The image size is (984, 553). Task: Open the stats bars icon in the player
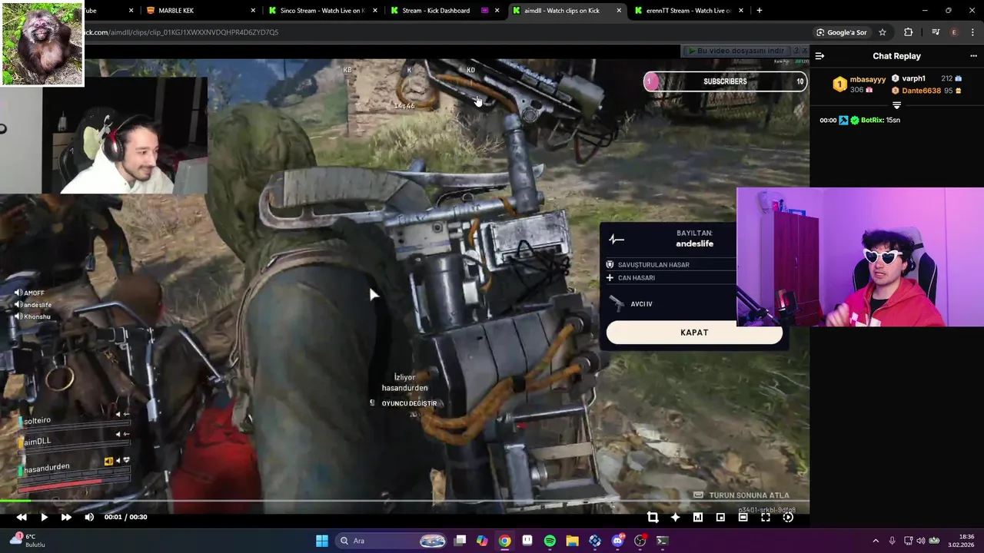[698, 518]
